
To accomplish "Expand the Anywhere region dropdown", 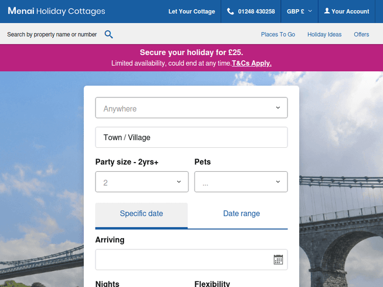I will click(192, 108).
